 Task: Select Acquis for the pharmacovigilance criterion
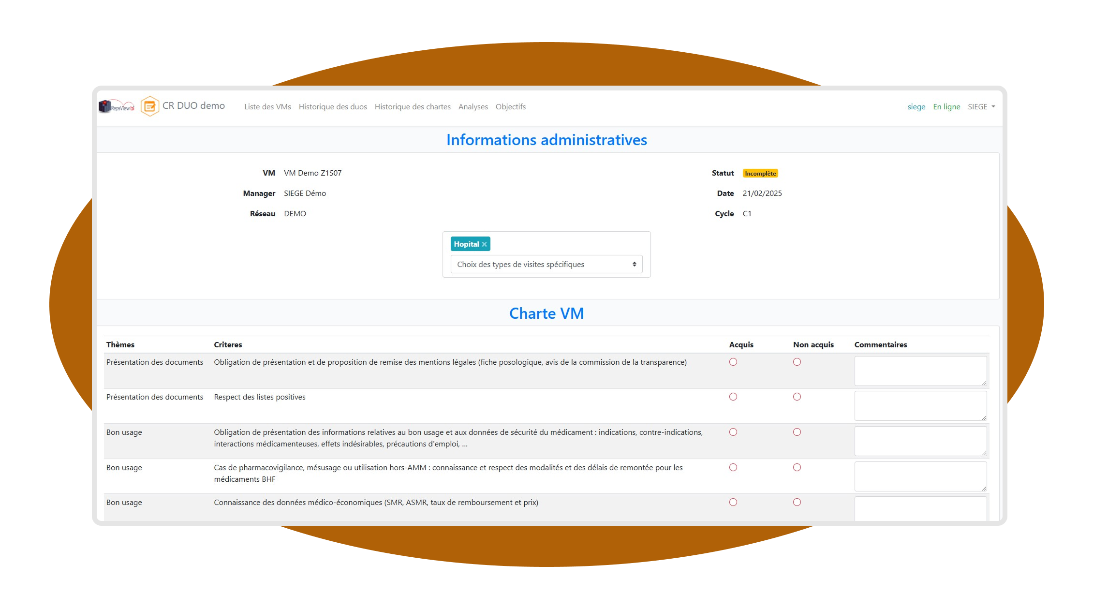(x=733, y=468)
